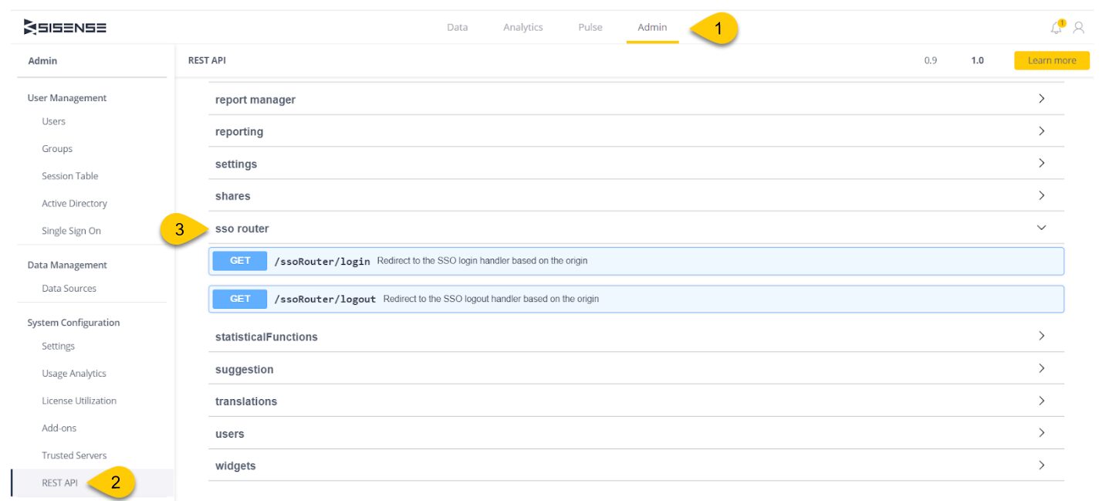Screen dimensions: 1109x501
Task: Select API version 1.0
Action: [977, 61]
